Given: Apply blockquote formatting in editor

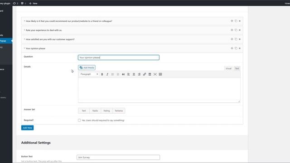Looking at the screenshot, I should pyautogui.click(x=123, y=74).
